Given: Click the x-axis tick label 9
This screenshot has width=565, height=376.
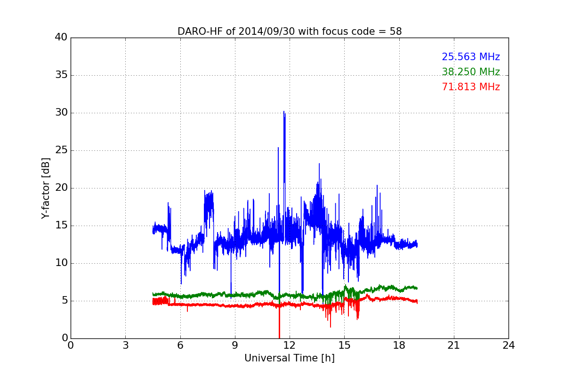Looking at the screenshot, I should (235, 345).
